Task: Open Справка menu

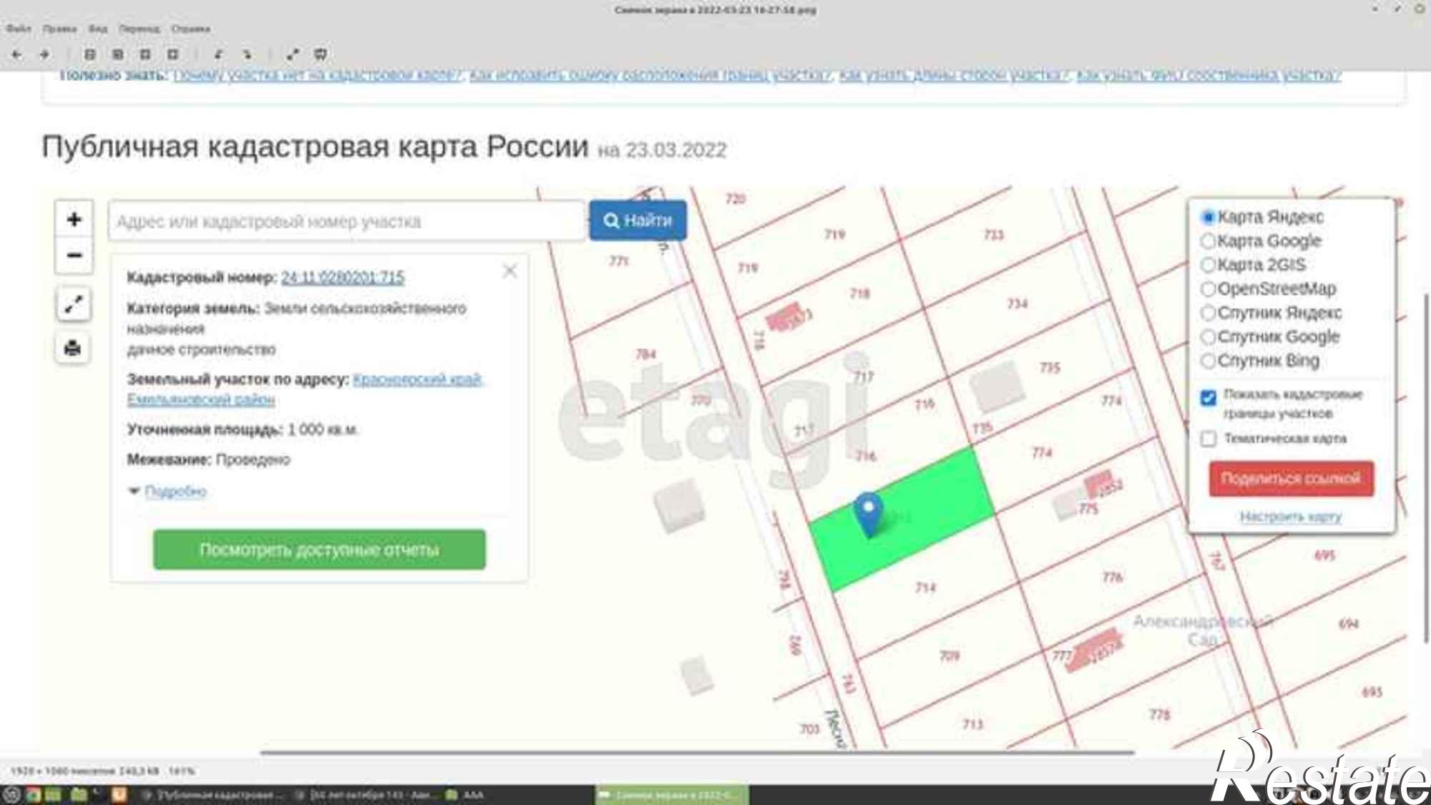Action: click(x=190, y=29)
